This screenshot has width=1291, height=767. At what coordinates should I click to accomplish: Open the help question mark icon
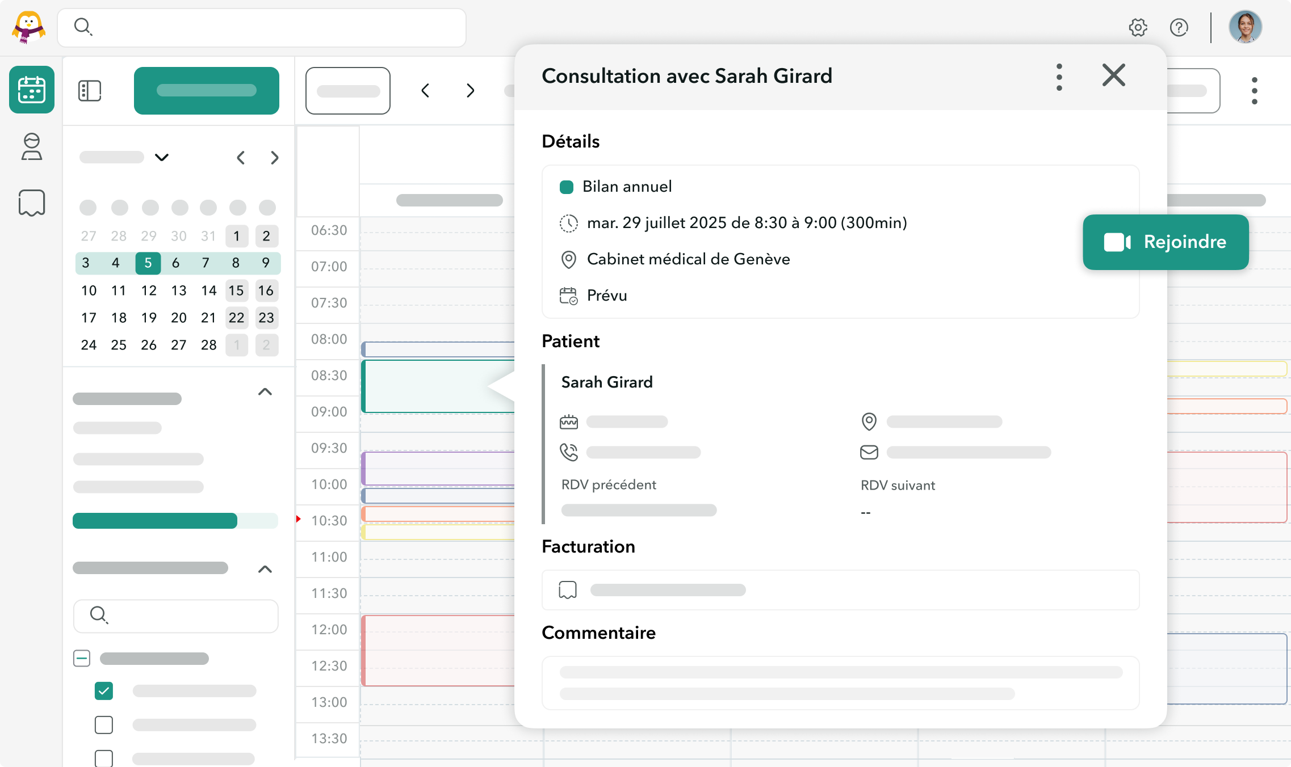click(x=1179, y=27)
